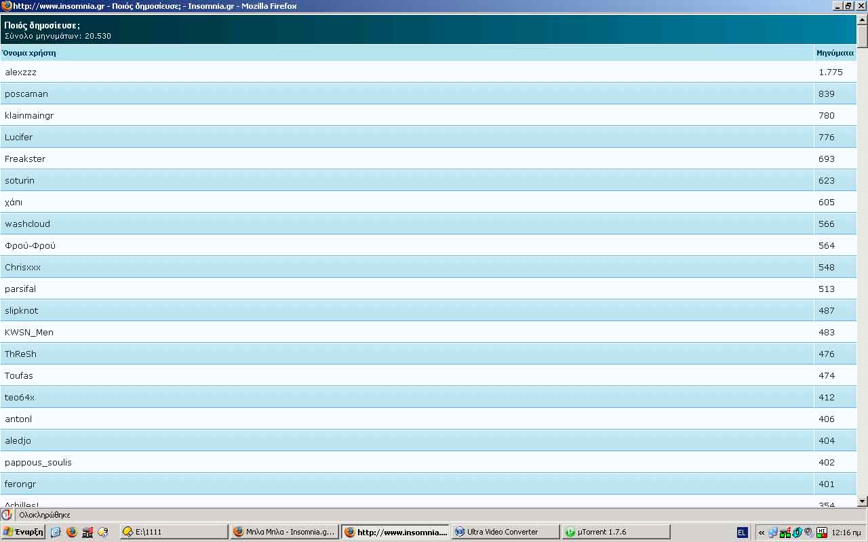The image size is (868, 542).
Task: Restore the Firefox window size
Action: (848, 6)
